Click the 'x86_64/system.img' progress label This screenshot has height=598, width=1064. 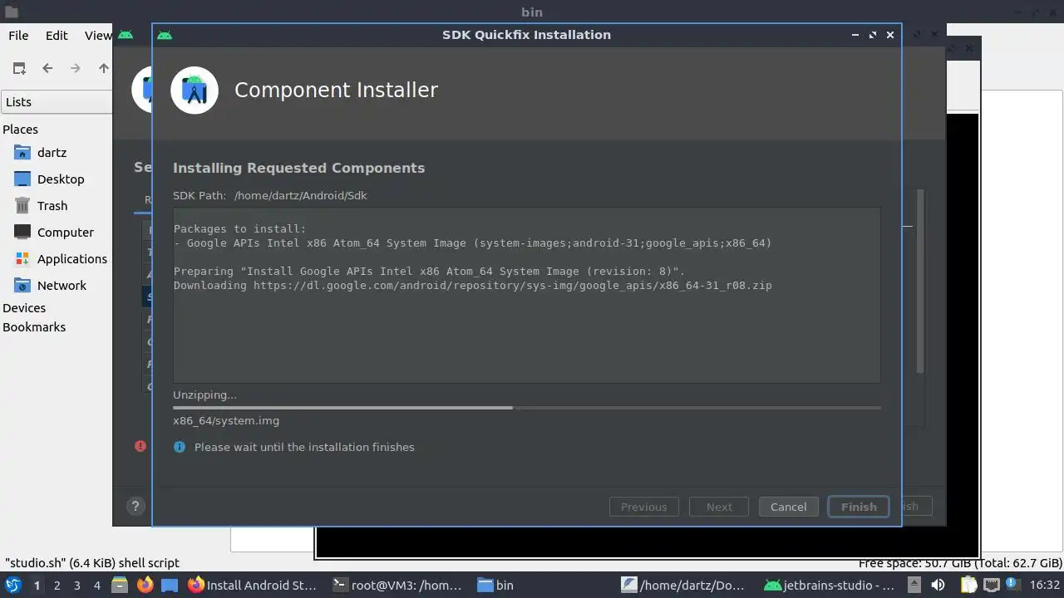[226, 420]
